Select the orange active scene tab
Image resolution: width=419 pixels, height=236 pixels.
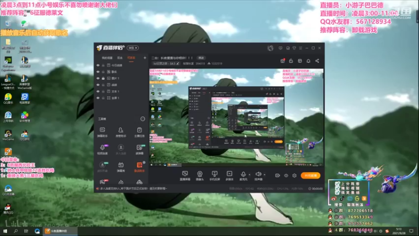tap(131, 58)
